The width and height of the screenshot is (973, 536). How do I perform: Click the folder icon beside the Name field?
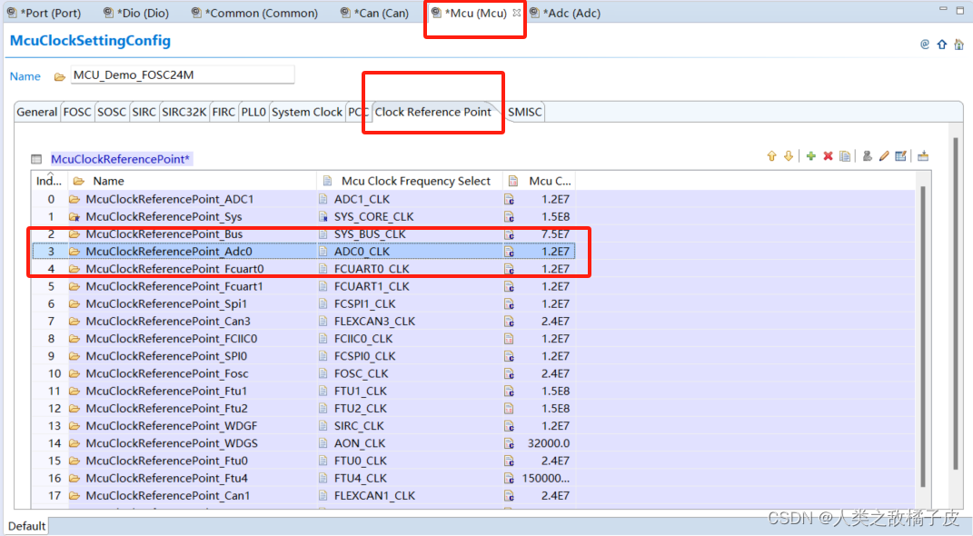(58, 75)
